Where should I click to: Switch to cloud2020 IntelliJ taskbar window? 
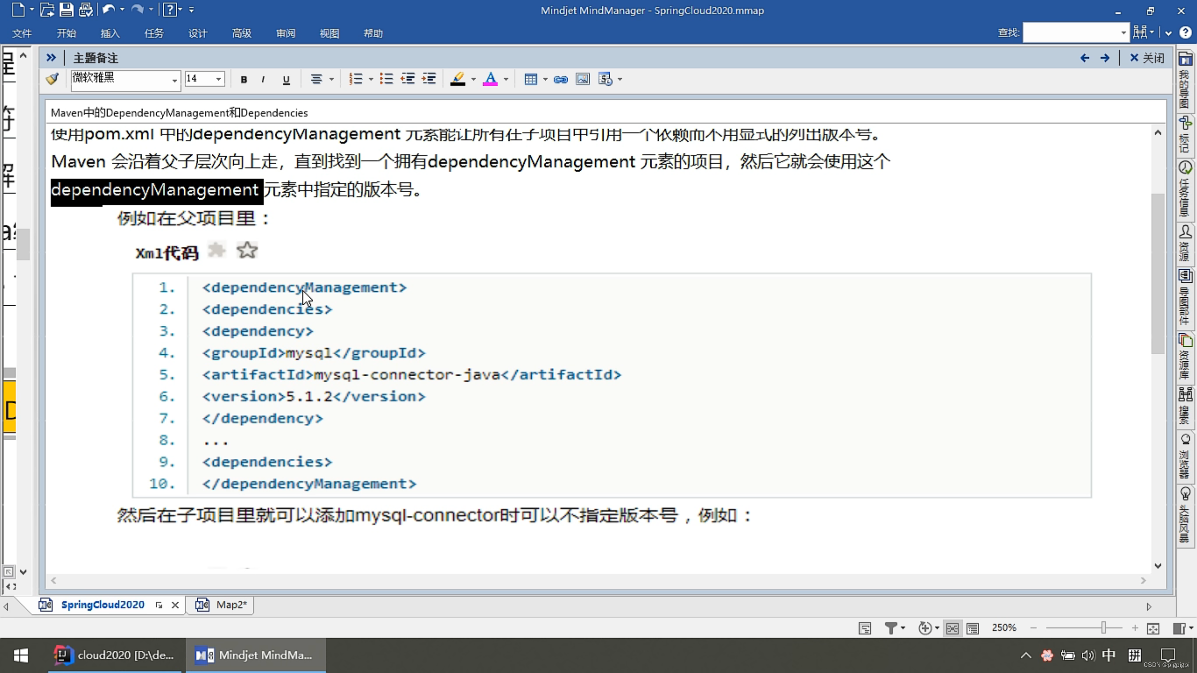[115, 655]
